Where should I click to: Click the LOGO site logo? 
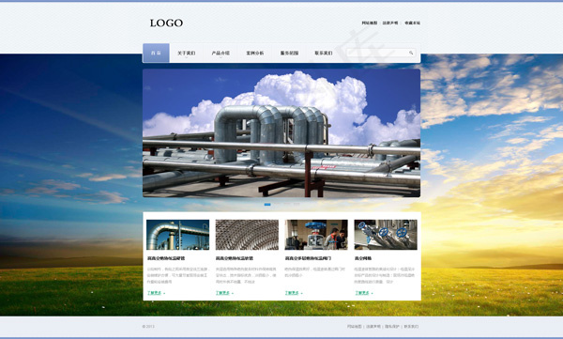point(166,23)
